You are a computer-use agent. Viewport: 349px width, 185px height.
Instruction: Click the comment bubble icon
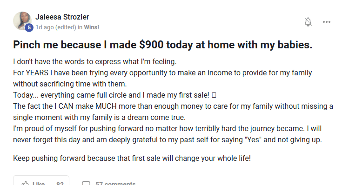point(86,183)
